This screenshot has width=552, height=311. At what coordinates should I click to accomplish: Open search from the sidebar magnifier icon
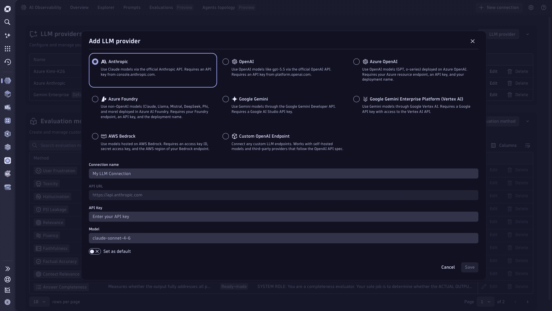(x=7, y=22)
